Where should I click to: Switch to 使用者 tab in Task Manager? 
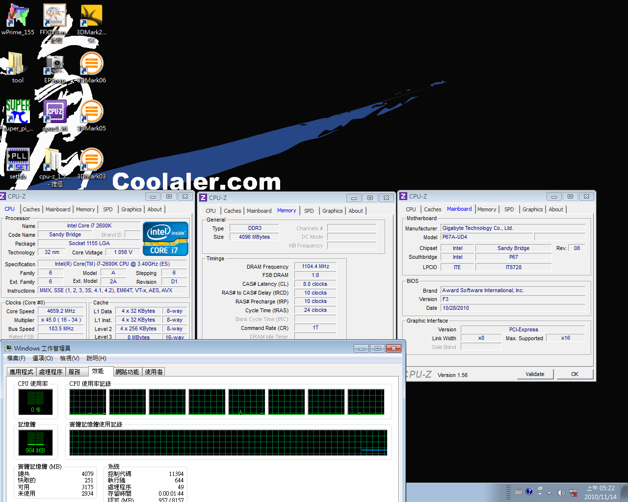(x=154, y=372)
